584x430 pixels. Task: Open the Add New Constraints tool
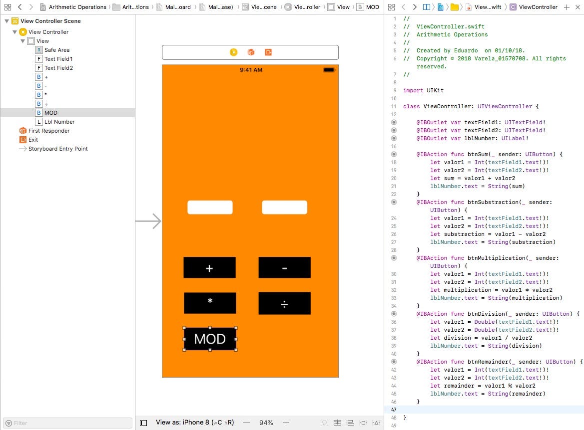click(x=363, y=423)
